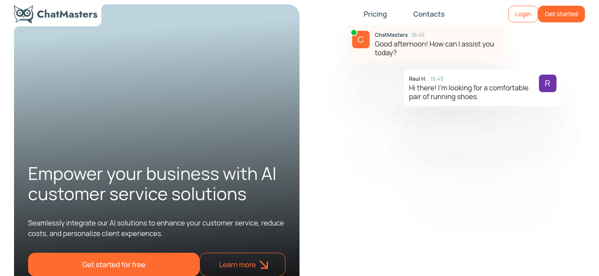This screenshot has height=276, width=599.
Task: Click the purple R avatar of Raul H.
Action: tap(548, 83)
